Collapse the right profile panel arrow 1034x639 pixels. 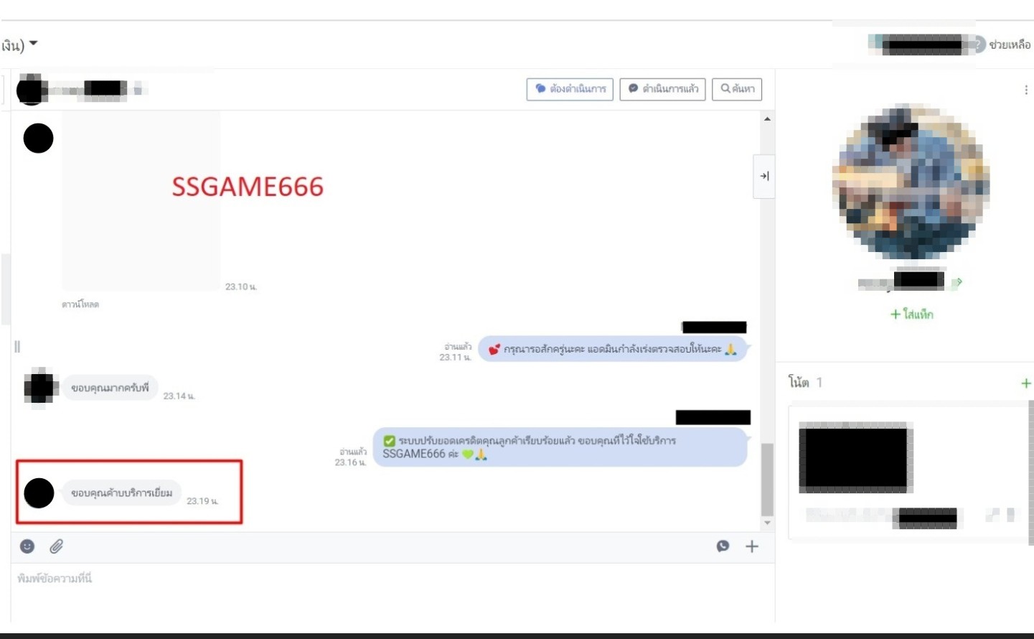tap(764, 176)
